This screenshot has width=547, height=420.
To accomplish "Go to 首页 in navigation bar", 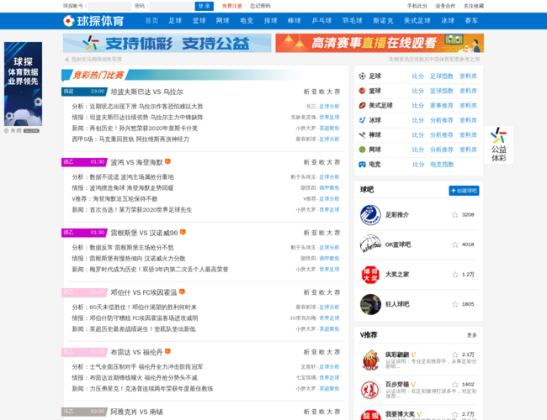I will pyautogui.click(x=151, y=20).
